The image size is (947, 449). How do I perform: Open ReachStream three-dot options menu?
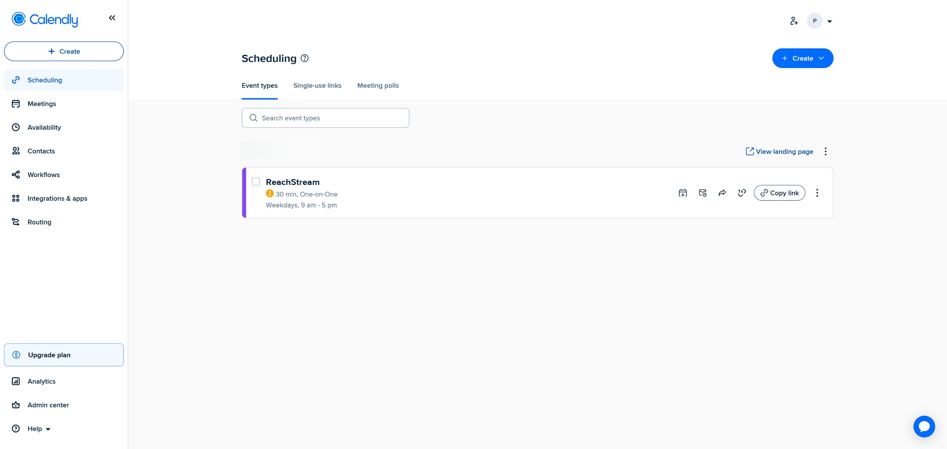tap(817, 193)
